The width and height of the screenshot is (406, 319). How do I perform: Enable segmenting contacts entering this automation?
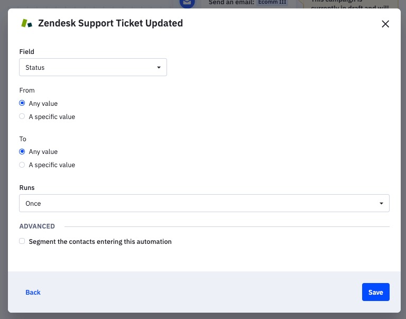[22, 241]
